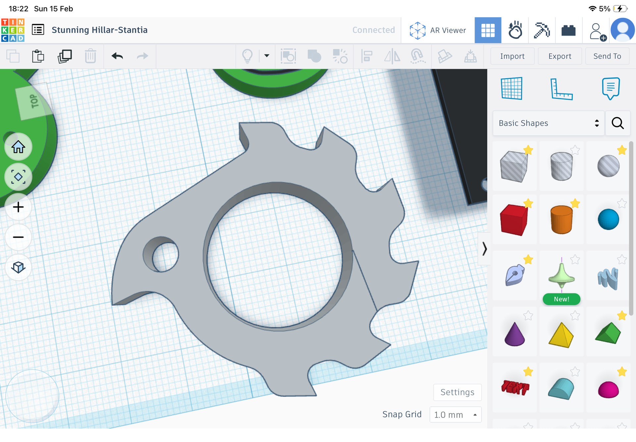Open the design list menu icon
The image size is (636, 442).
[x=38, y=30]
